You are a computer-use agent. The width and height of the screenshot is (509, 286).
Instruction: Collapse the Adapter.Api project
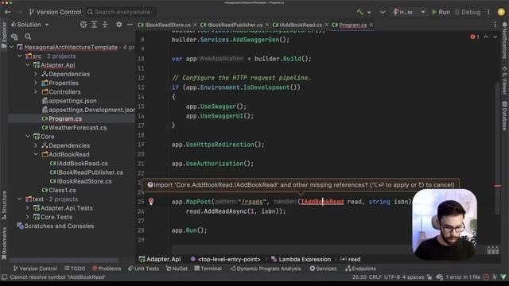pyautogui.click(x=28, y=65)
